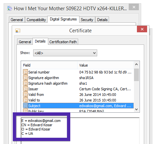This screenshot has height=144, width=154.
Task: Close the Certificate dialog with red X
Action: click(x=142, y=29)
